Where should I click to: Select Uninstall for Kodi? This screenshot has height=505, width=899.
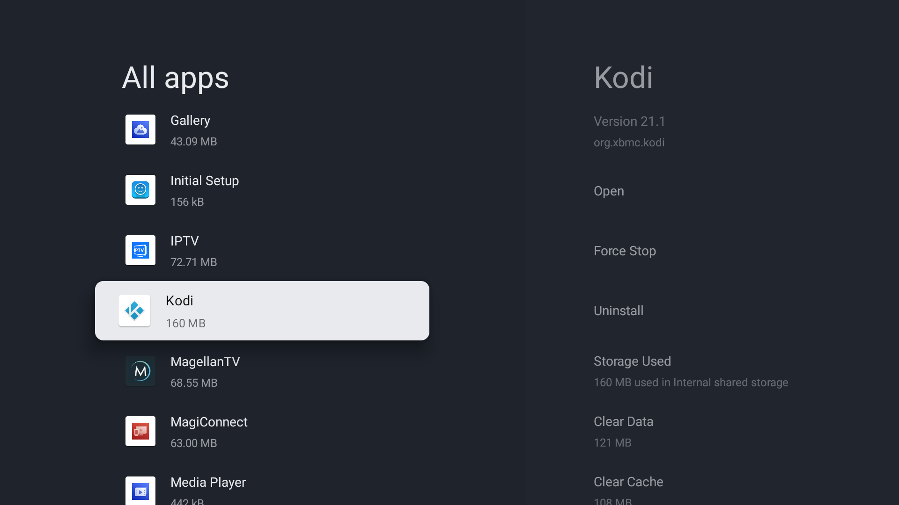pos(618,311)
